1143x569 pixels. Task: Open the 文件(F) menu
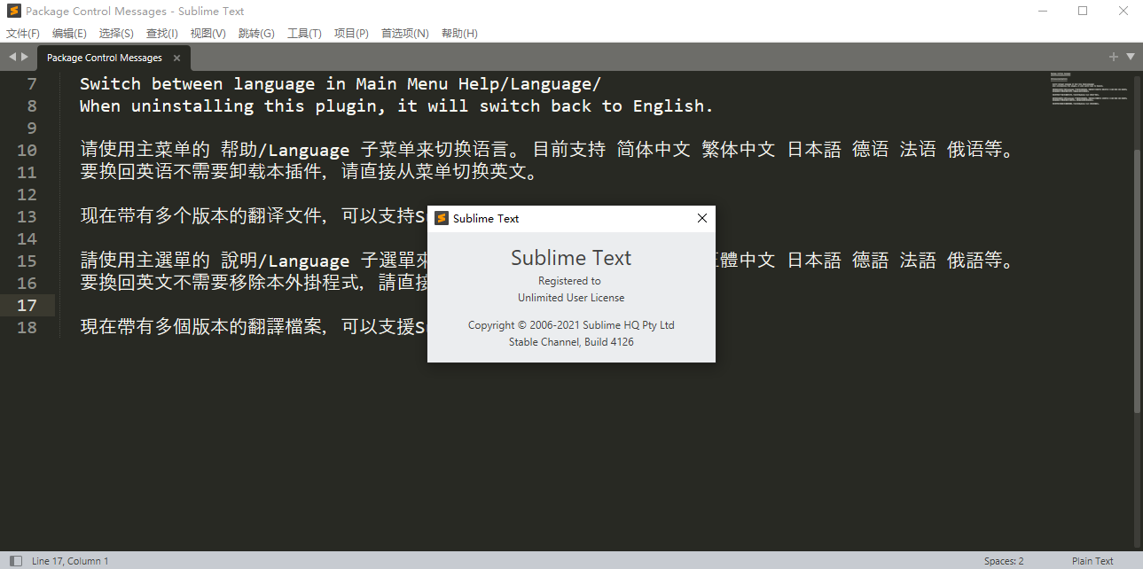point(23,34)
